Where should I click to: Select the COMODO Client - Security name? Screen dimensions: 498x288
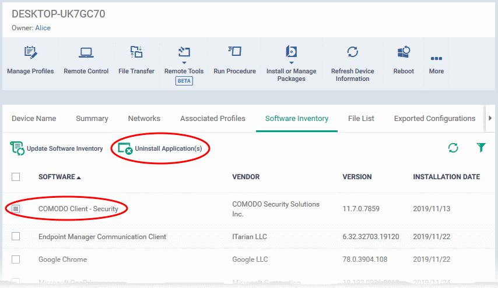point(78,209)
